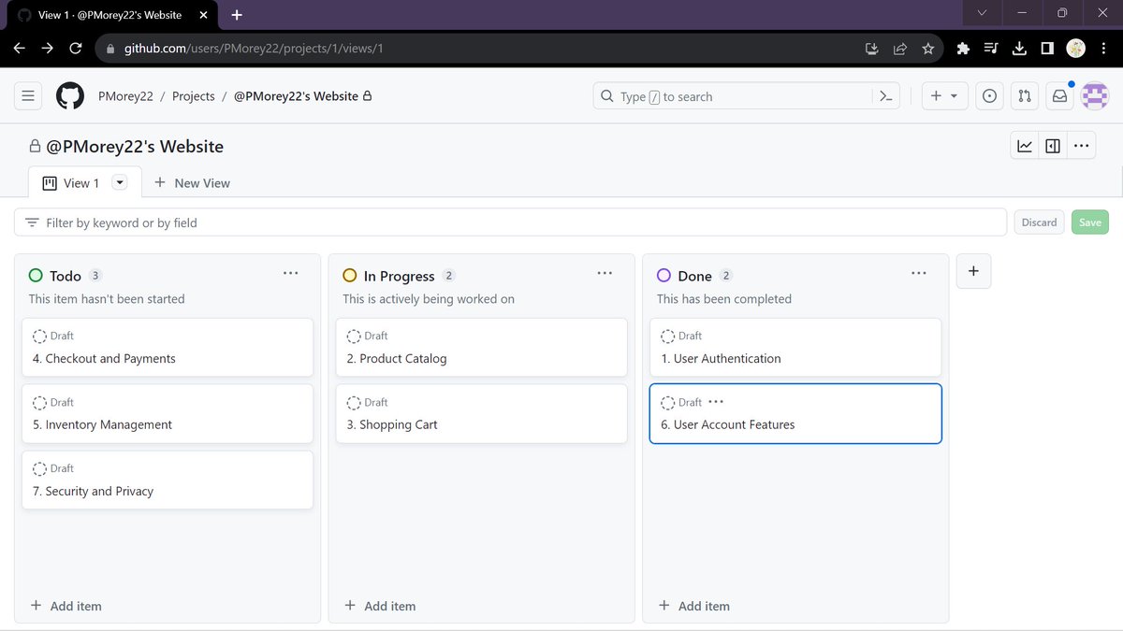The width and height of the screenshot is (1123, 631).
Task: Open the GitHub hamburger navigation menu
Action: point(28,96)
